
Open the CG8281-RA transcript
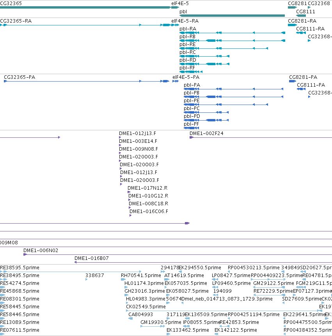tap(292, 25)
